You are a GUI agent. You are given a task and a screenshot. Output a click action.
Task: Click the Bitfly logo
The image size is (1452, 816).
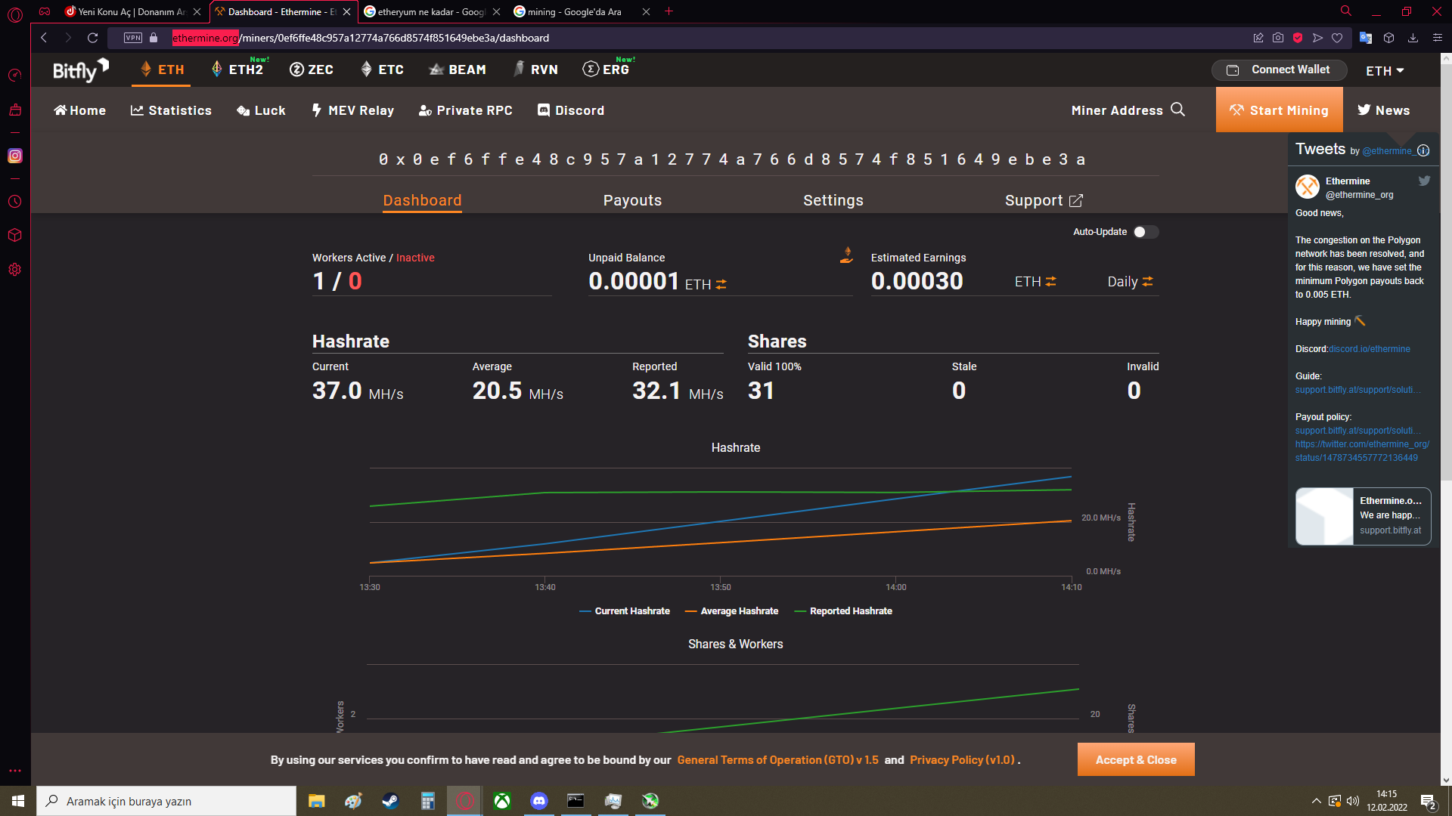point(81,70)
